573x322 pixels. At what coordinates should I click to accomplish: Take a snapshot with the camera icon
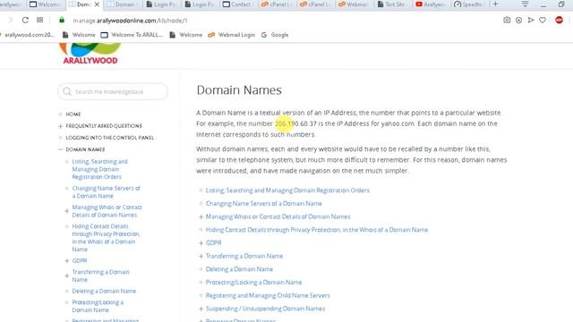(507, 20)
